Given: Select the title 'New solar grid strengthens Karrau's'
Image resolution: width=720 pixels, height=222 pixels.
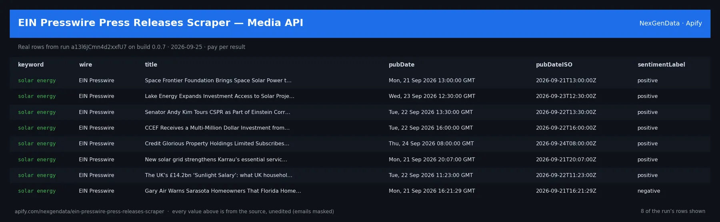Looking at the screenshot, I should pos(190,159).
